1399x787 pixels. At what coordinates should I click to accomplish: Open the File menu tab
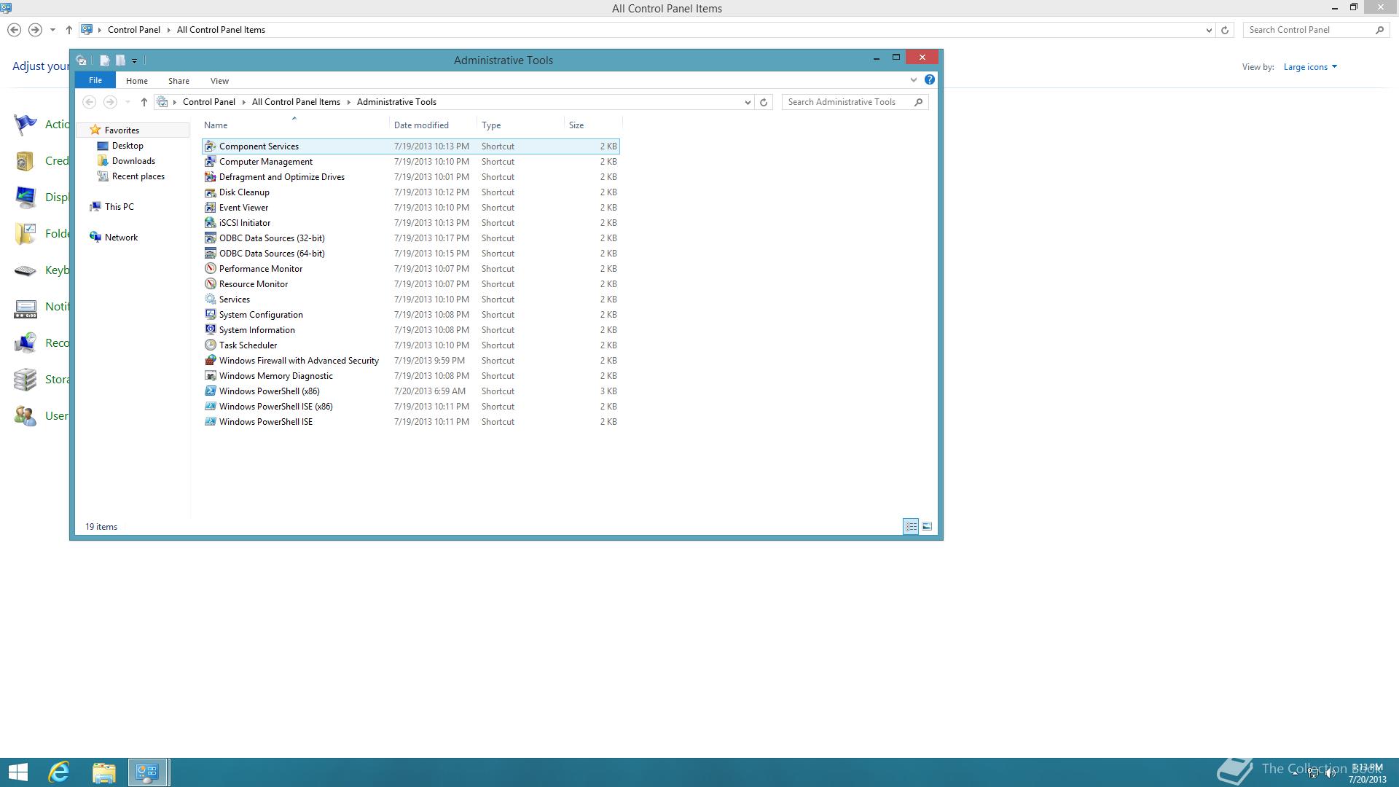[x=95, y=80]
